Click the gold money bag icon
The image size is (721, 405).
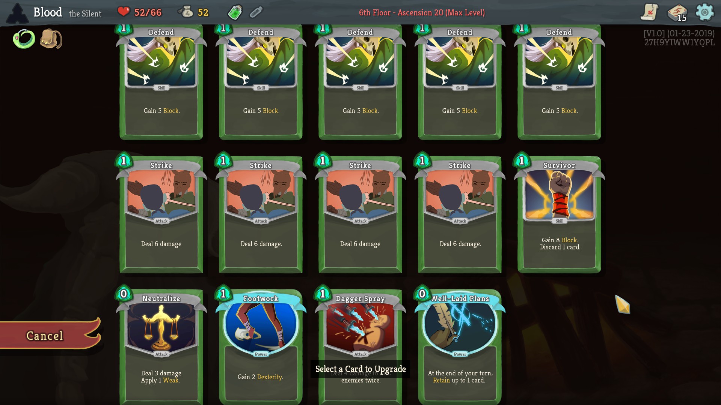coord(185,12)
